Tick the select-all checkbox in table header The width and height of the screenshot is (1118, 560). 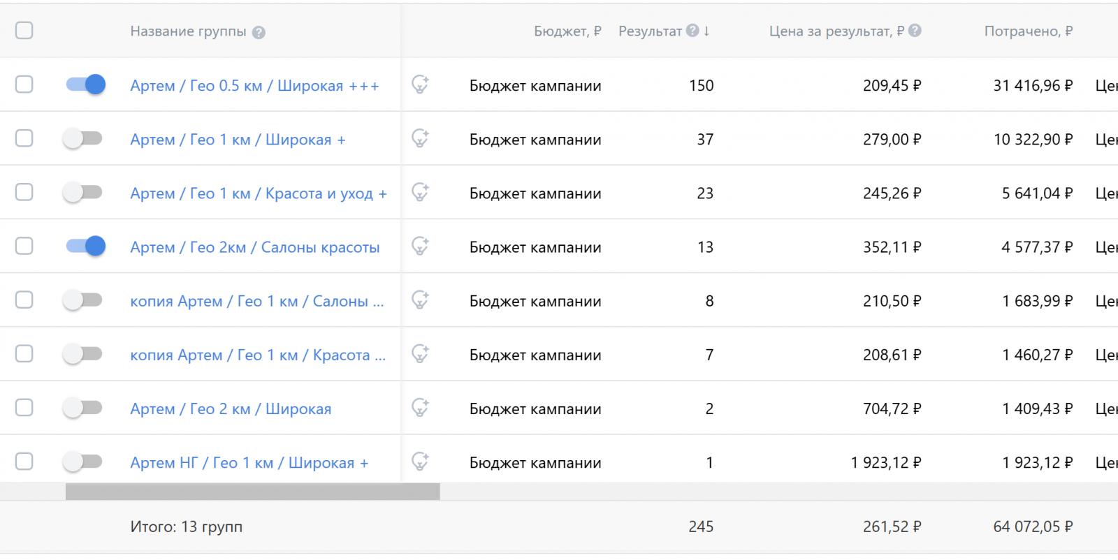point(24,31)
